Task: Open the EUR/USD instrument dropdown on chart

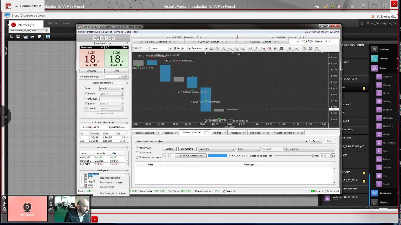Action: 140,48
